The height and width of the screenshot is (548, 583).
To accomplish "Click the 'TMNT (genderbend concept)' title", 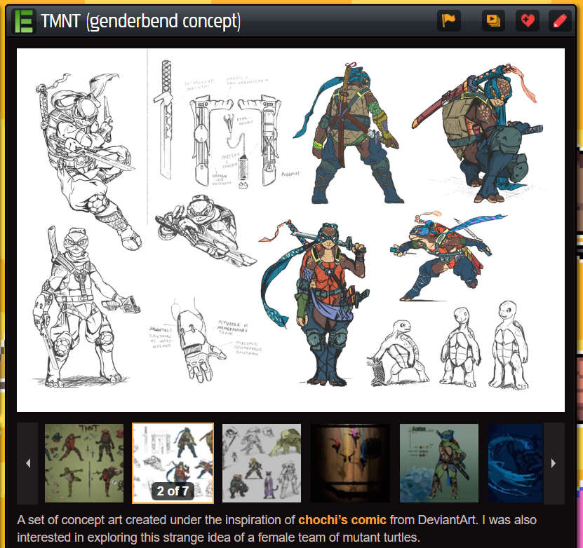I will (x=140, y=21).
